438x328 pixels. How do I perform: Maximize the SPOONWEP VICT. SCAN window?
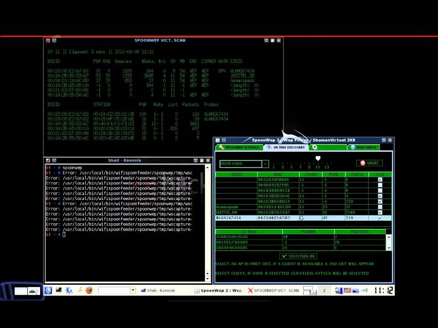coord(272,41)
